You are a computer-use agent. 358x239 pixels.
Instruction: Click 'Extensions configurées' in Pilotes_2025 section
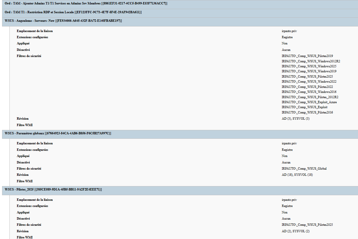(32, 206)
